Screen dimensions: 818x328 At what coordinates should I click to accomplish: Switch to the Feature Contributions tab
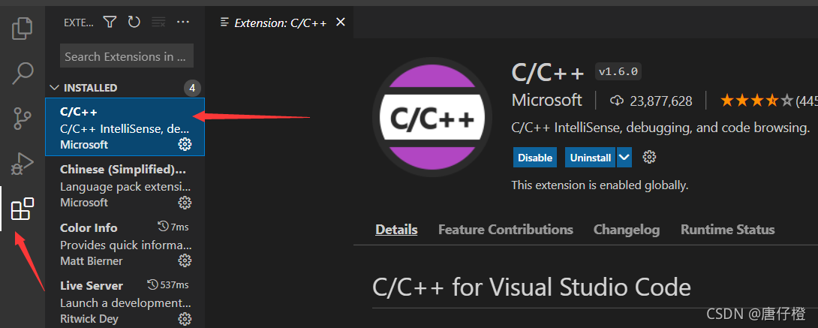coord(505,230)
